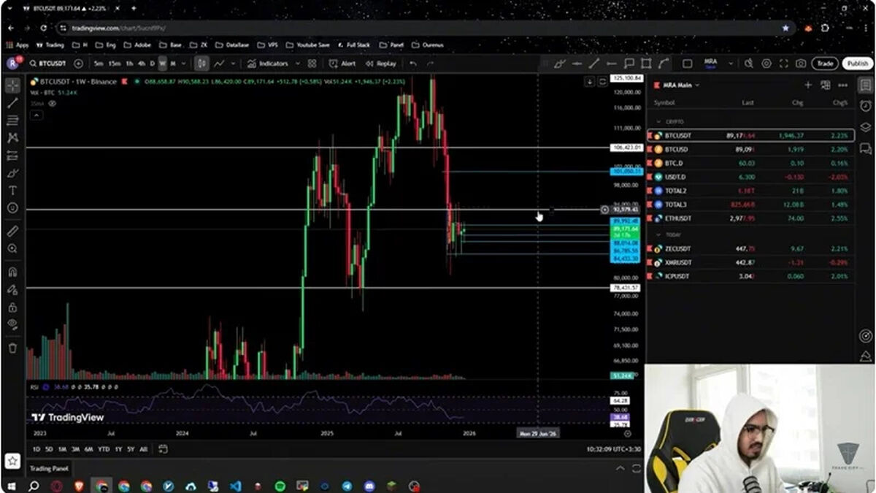The image size is (876, 493).
Task: Select the zoom in tool
Action: 12,248
